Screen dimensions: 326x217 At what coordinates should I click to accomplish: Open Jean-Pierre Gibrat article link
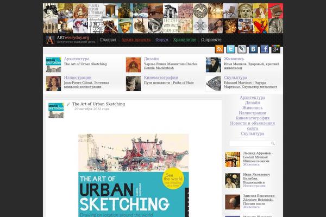point(86,85)
